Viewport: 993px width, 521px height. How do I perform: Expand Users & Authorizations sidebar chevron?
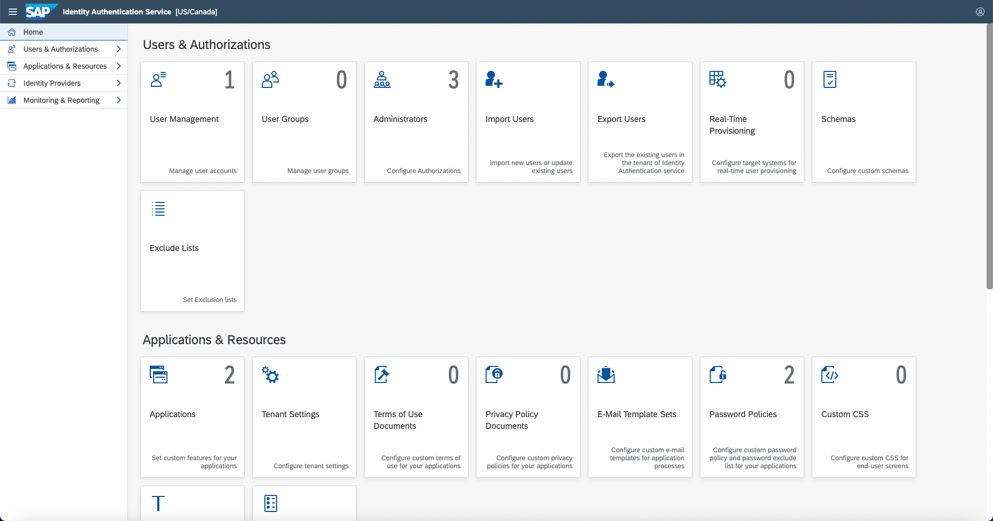[118, 49]
